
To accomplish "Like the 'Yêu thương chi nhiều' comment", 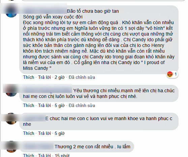I will click(29, 106).
